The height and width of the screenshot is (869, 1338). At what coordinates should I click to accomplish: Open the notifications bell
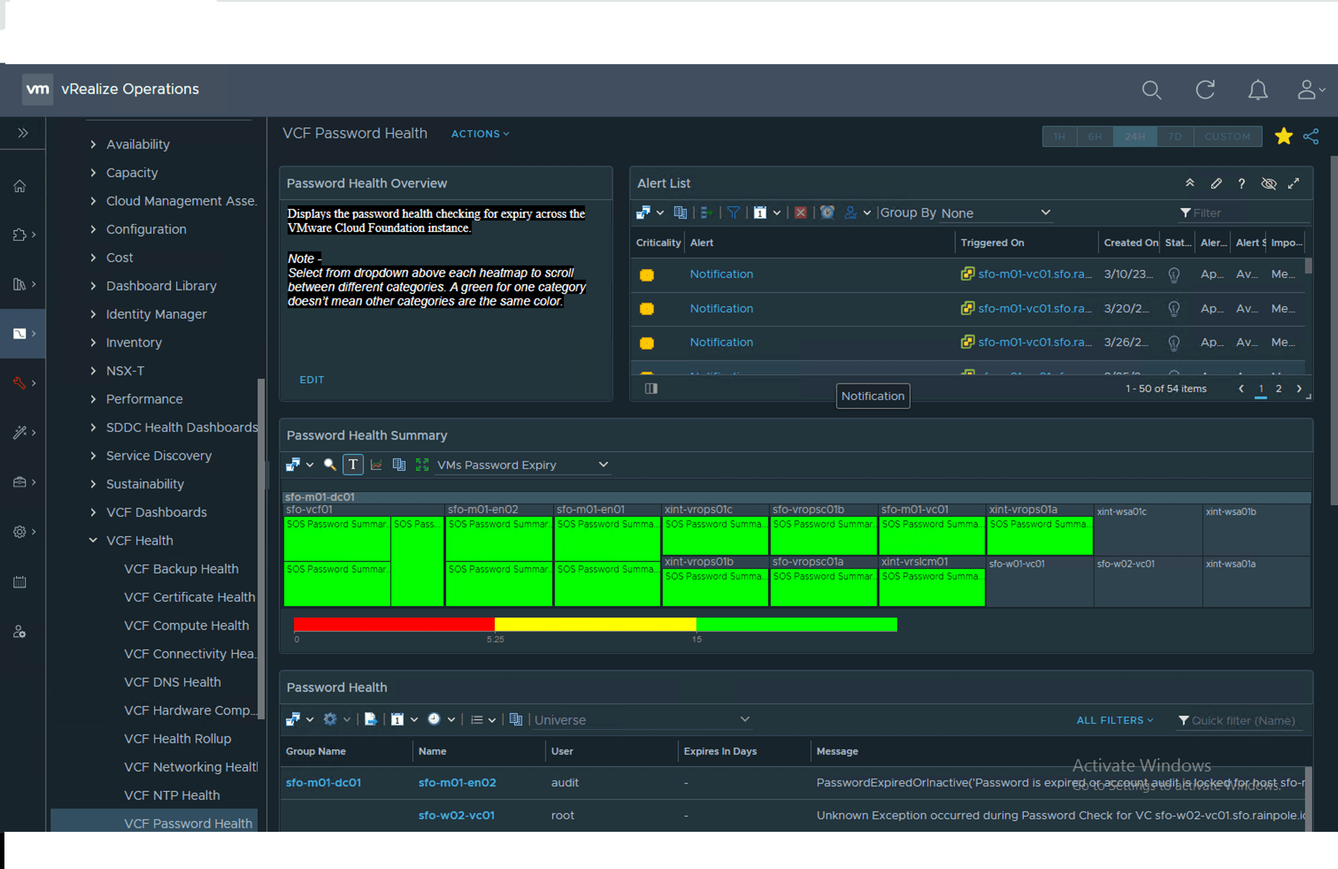click(1257, 90)
